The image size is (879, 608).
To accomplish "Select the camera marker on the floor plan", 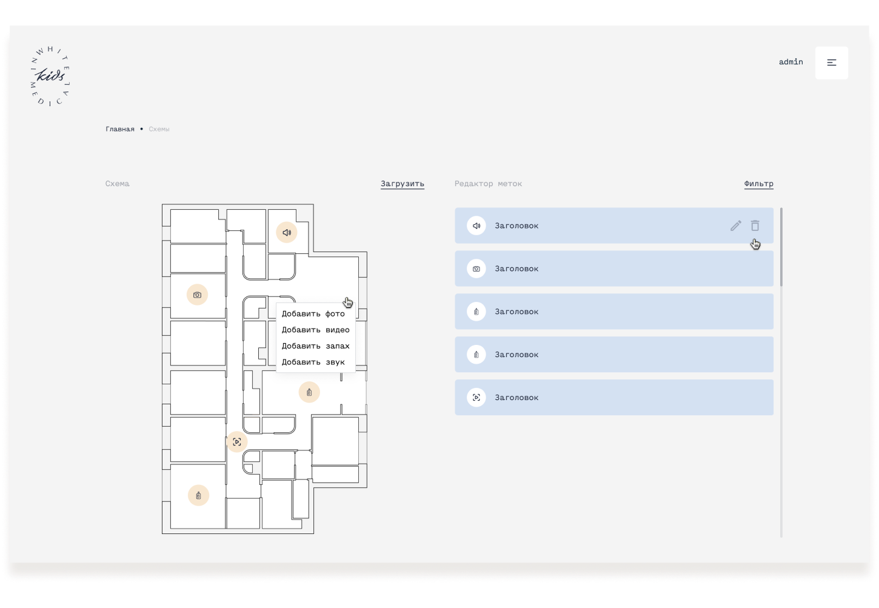I will tap(197, 295).
